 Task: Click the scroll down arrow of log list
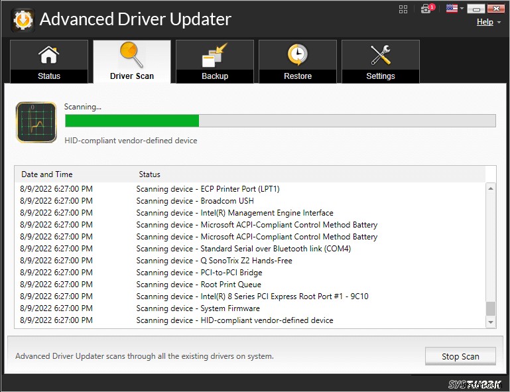pos(491,322)
